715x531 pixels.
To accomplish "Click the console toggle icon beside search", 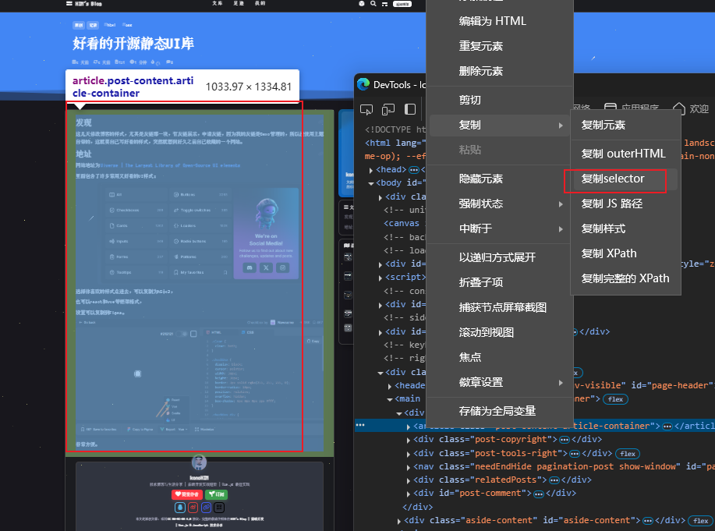I will pyautogui.click(x=385, y=4).
